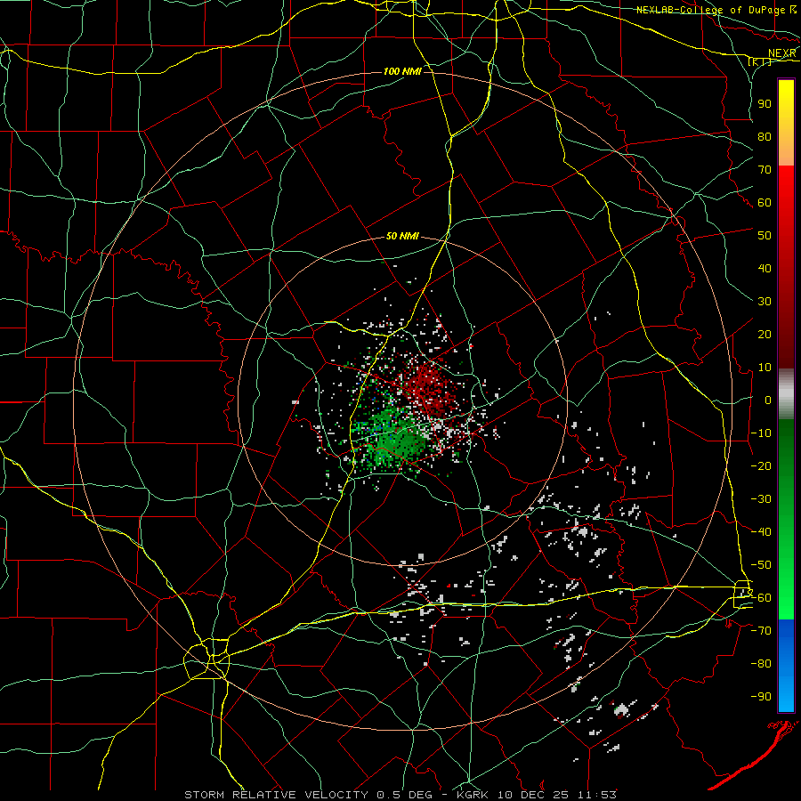The height and width of the screenshot is (801, 801).
Task: Click the '[KT]' units label
Action: [x=760, y=62]
